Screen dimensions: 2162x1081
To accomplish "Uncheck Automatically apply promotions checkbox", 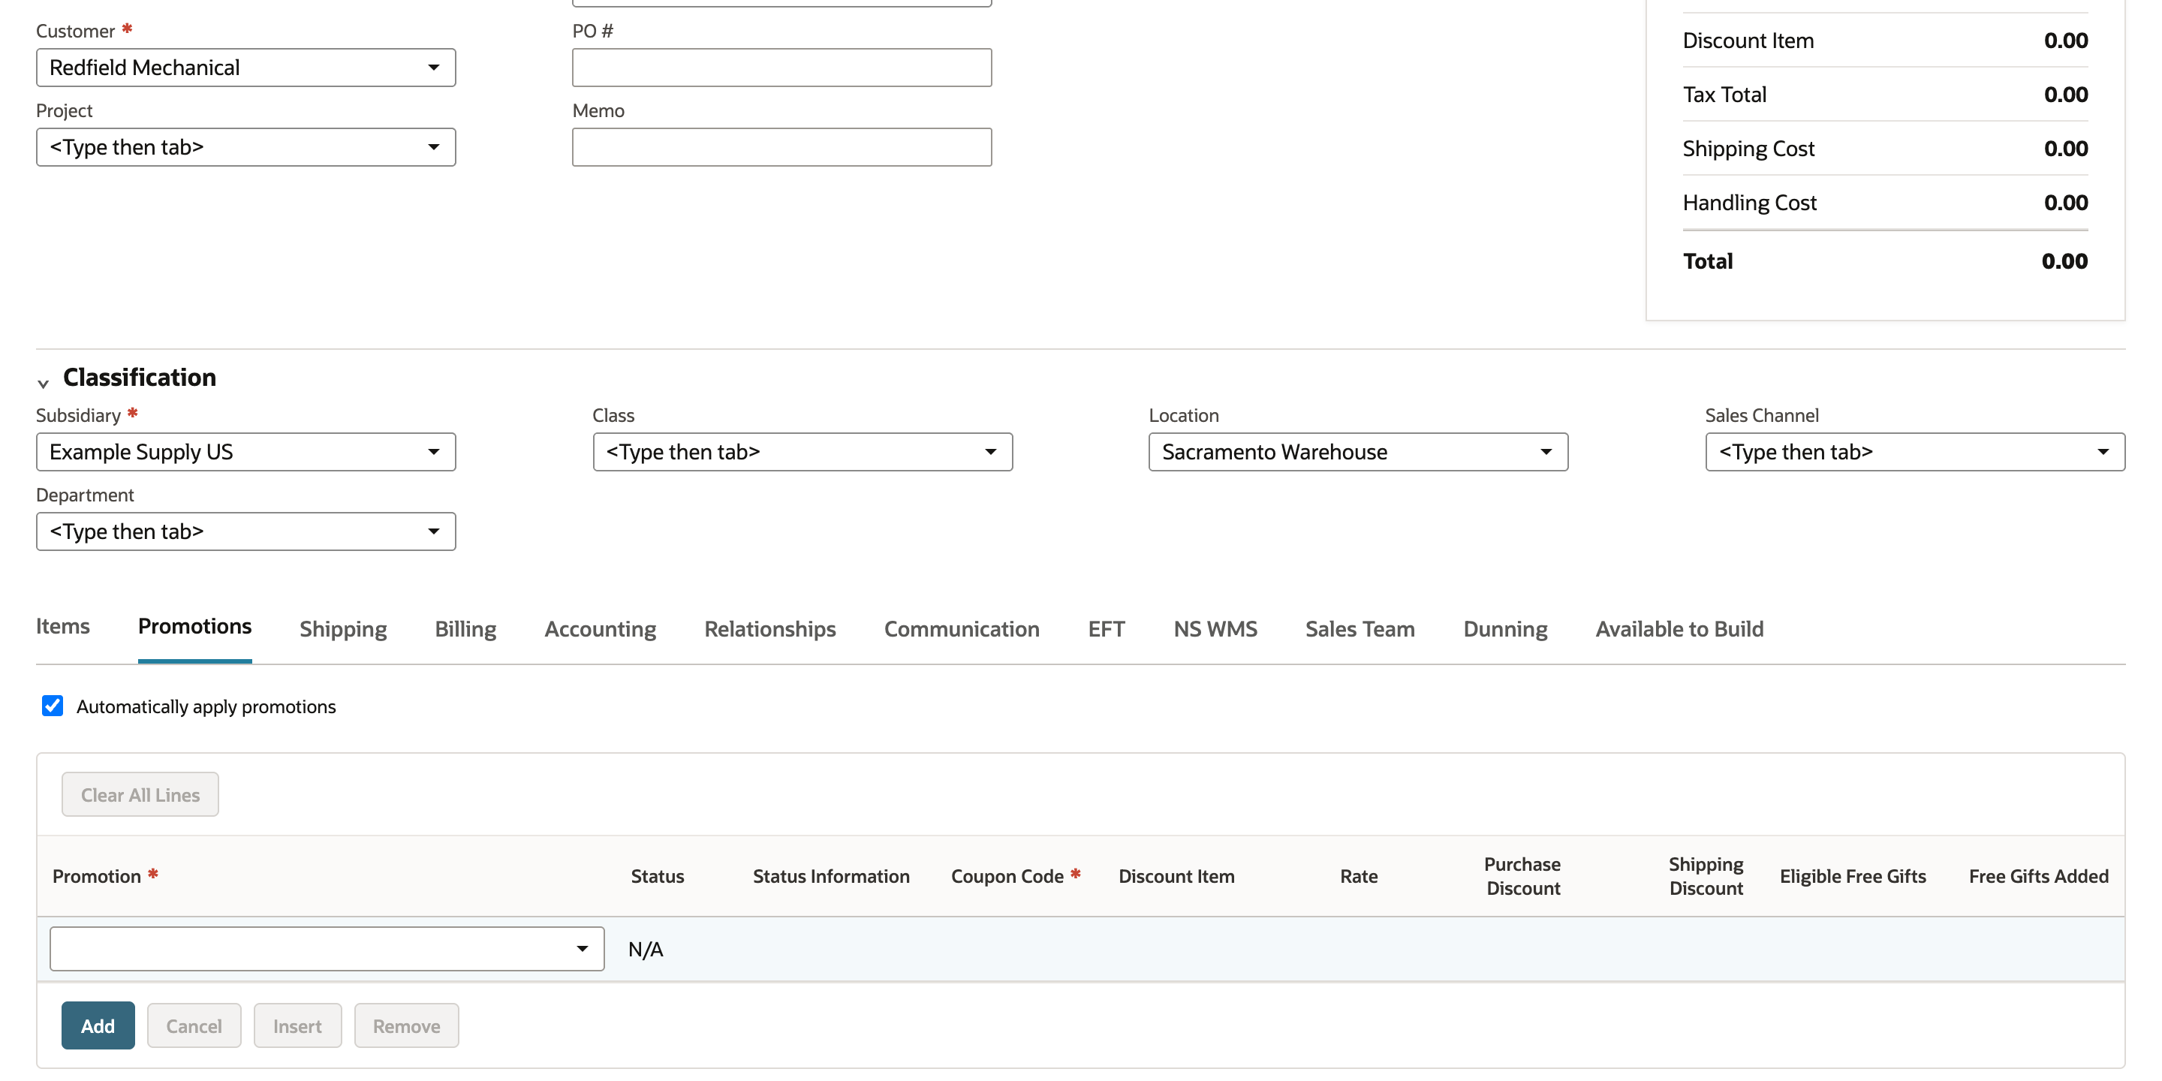I will tap(52, 706).
